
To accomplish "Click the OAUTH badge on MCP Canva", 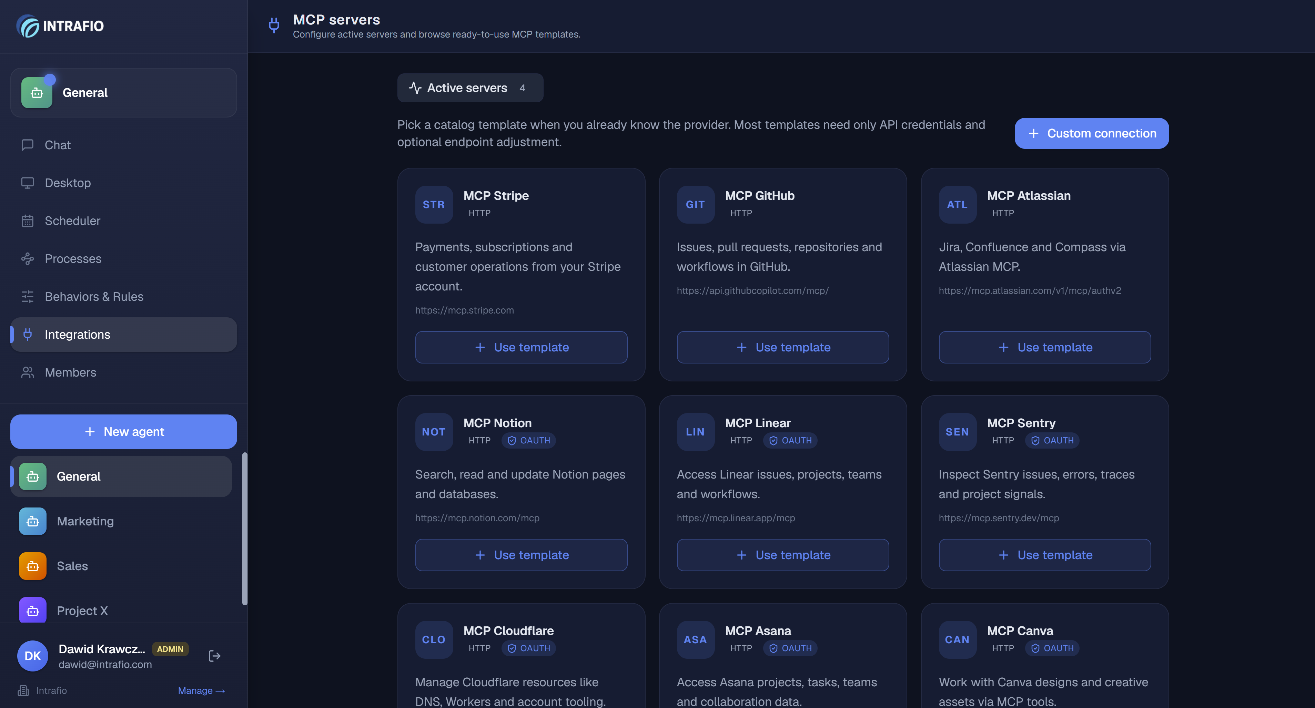I will coord(1052,648).
